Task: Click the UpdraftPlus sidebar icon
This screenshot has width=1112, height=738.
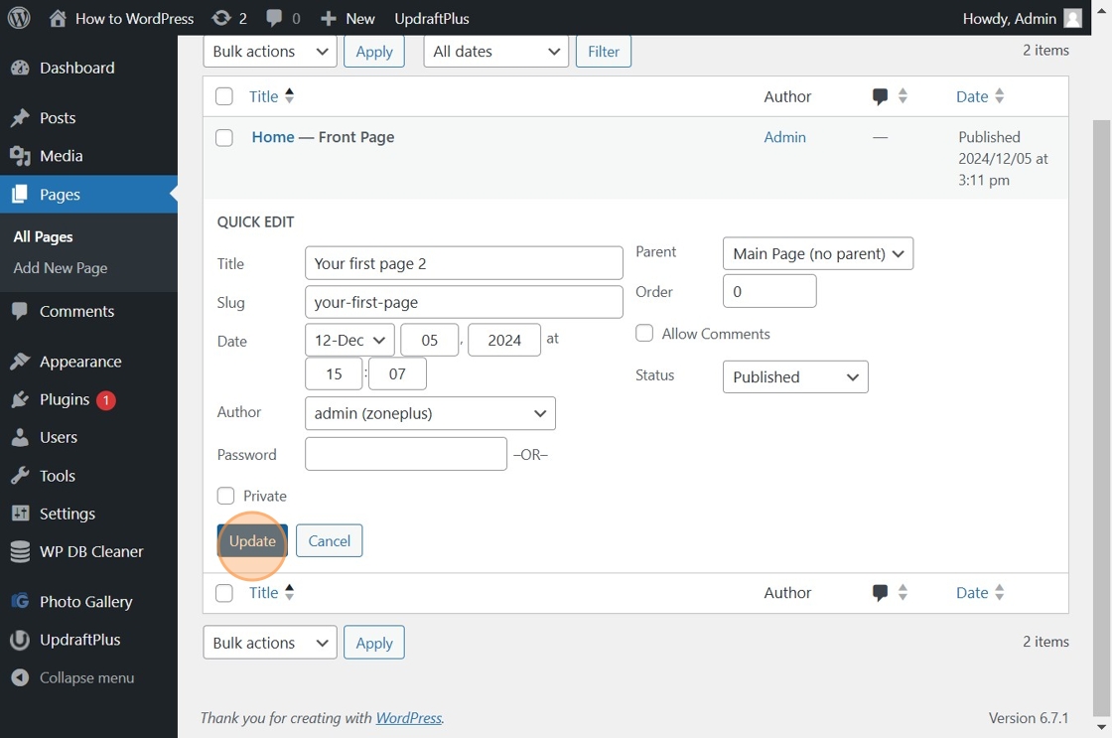Action: coord(20,640)
